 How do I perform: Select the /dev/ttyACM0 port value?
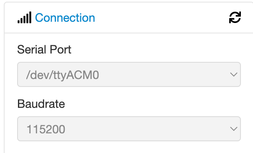click(63, 75)
